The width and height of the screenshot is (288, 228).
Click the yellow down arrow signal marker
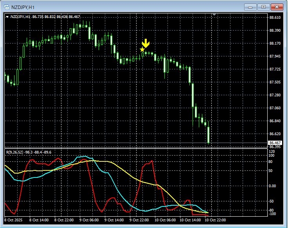pyautogui.click(x=146, y=43)
